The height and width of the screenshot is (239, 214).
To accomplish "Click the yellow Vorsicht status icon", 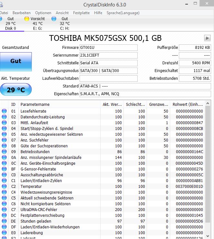I will pyautogui.click(x=26, y=19).
